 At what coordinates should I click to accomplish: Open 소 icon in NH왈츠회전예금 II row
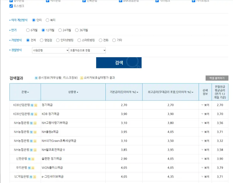point(35,150)
